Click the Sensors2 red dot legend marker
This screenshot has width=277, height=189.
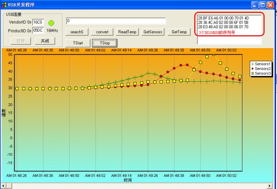252,69
